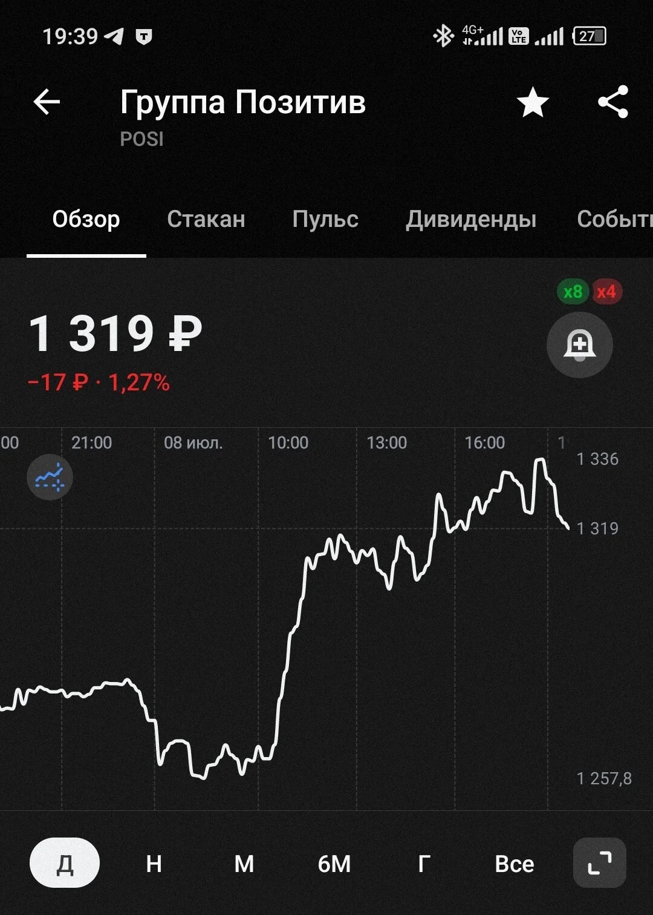The height and width of the screenshot is (915, 653).
Task: Tap the Bluetooth status icon
Action: pos(443,36)
